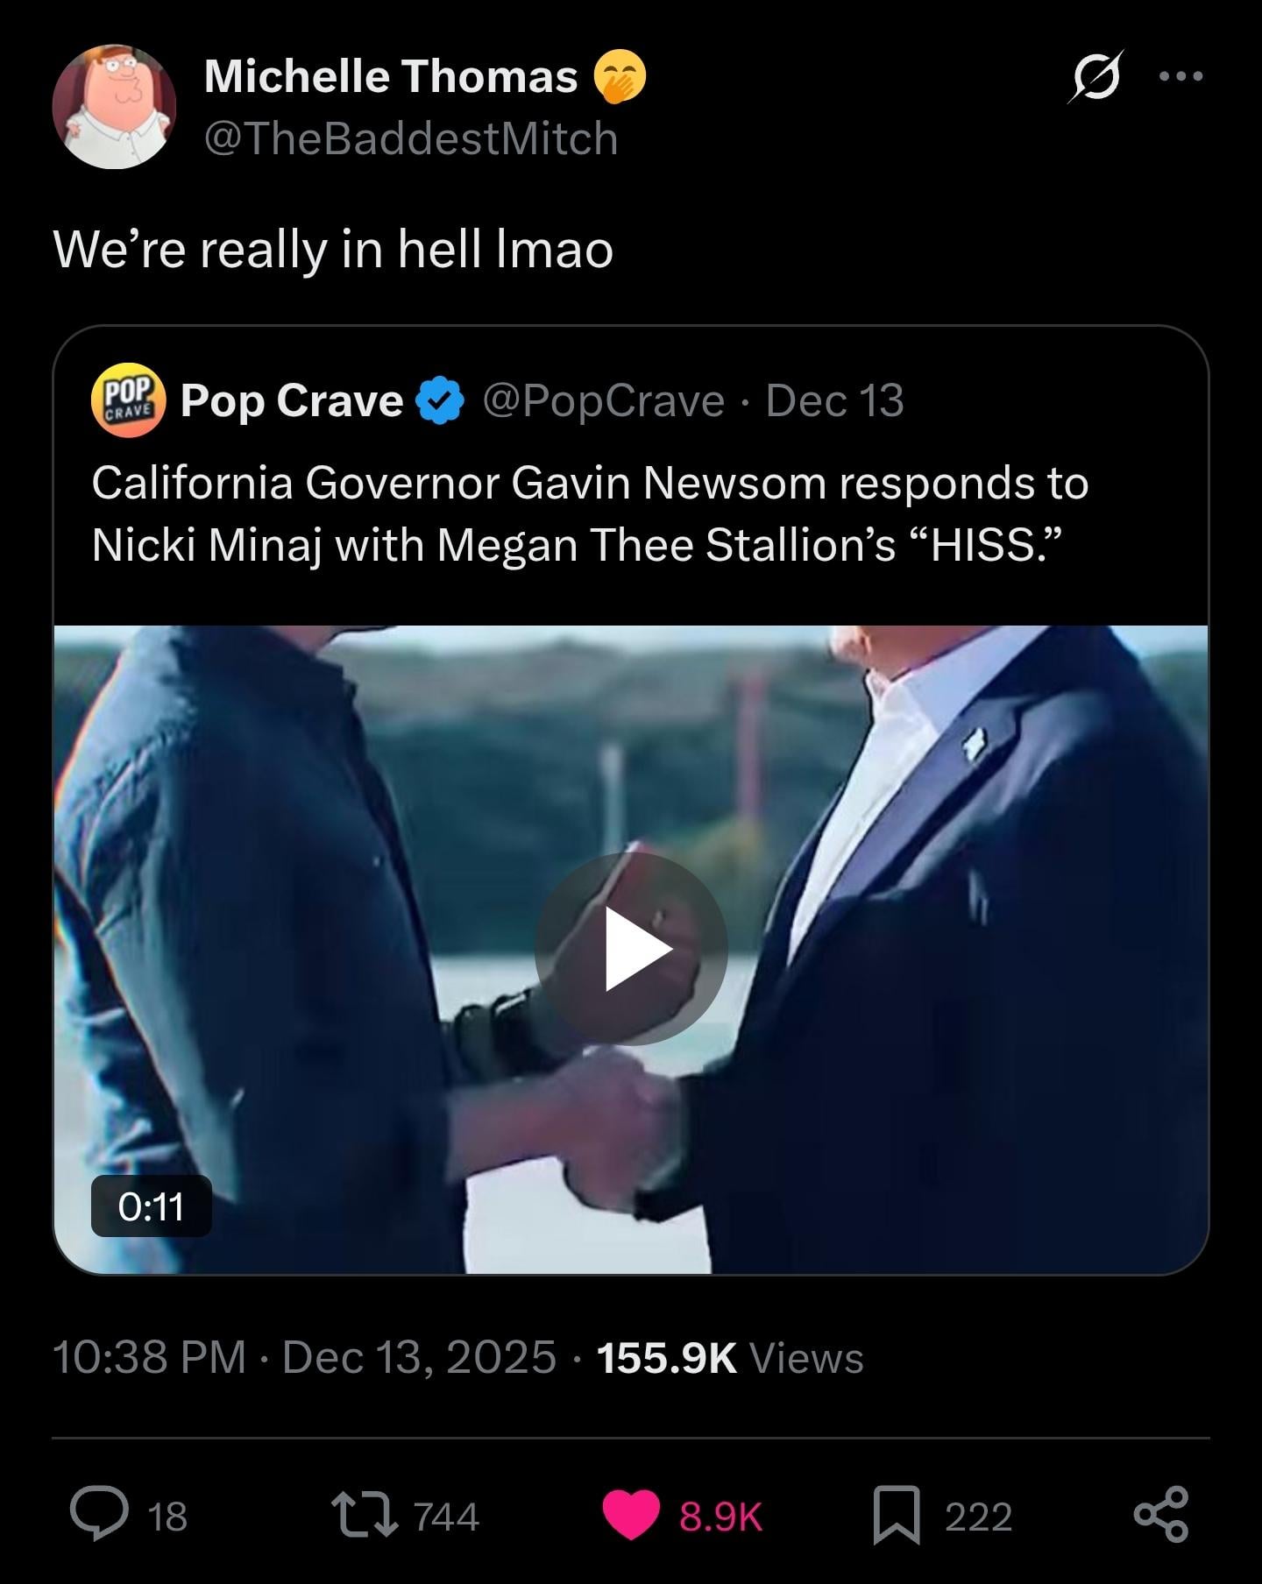
Task: Open the @TheBaddestMitch handle
Action: click(411, 138)
